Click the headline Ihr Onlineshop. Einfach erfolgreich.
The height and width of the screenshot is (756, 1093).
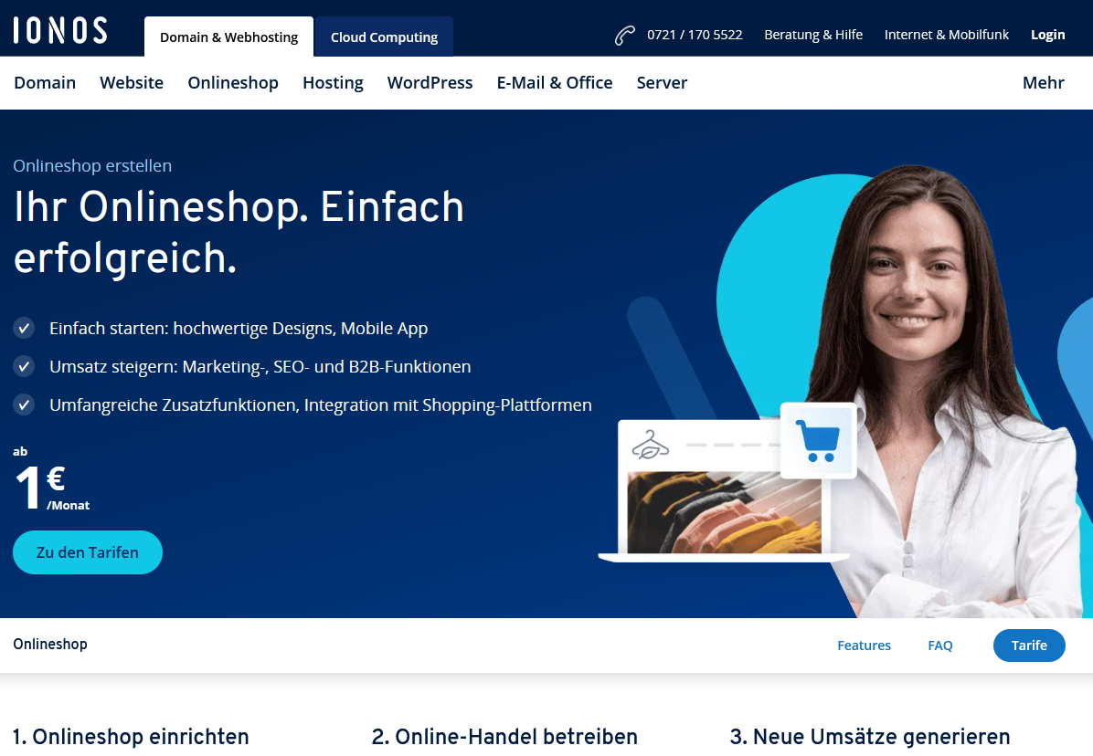[239, 232]
